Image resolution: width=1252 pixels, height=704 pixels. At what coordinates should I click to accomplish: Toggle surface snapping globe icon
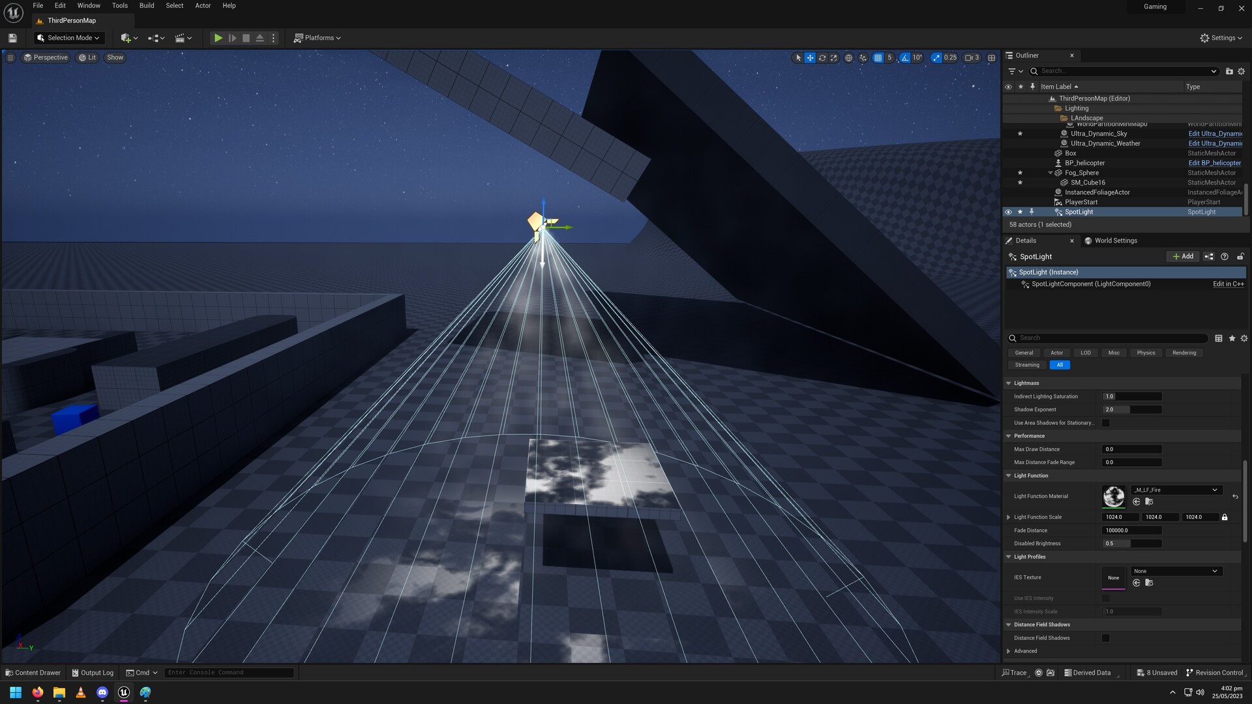point(848,57)
